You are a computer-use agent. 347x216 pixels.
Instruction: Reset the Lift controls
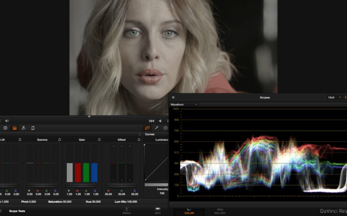[20, 139]
